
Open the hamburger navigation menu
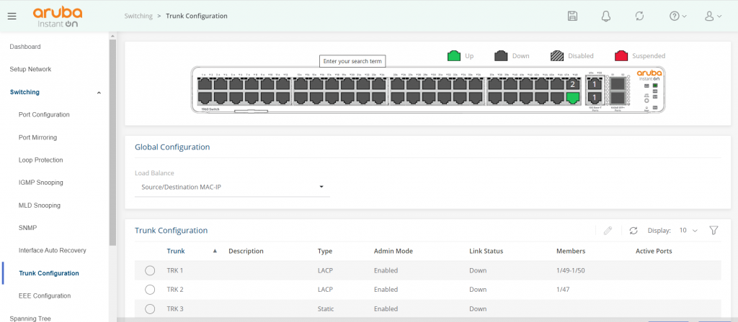[12, 16]
